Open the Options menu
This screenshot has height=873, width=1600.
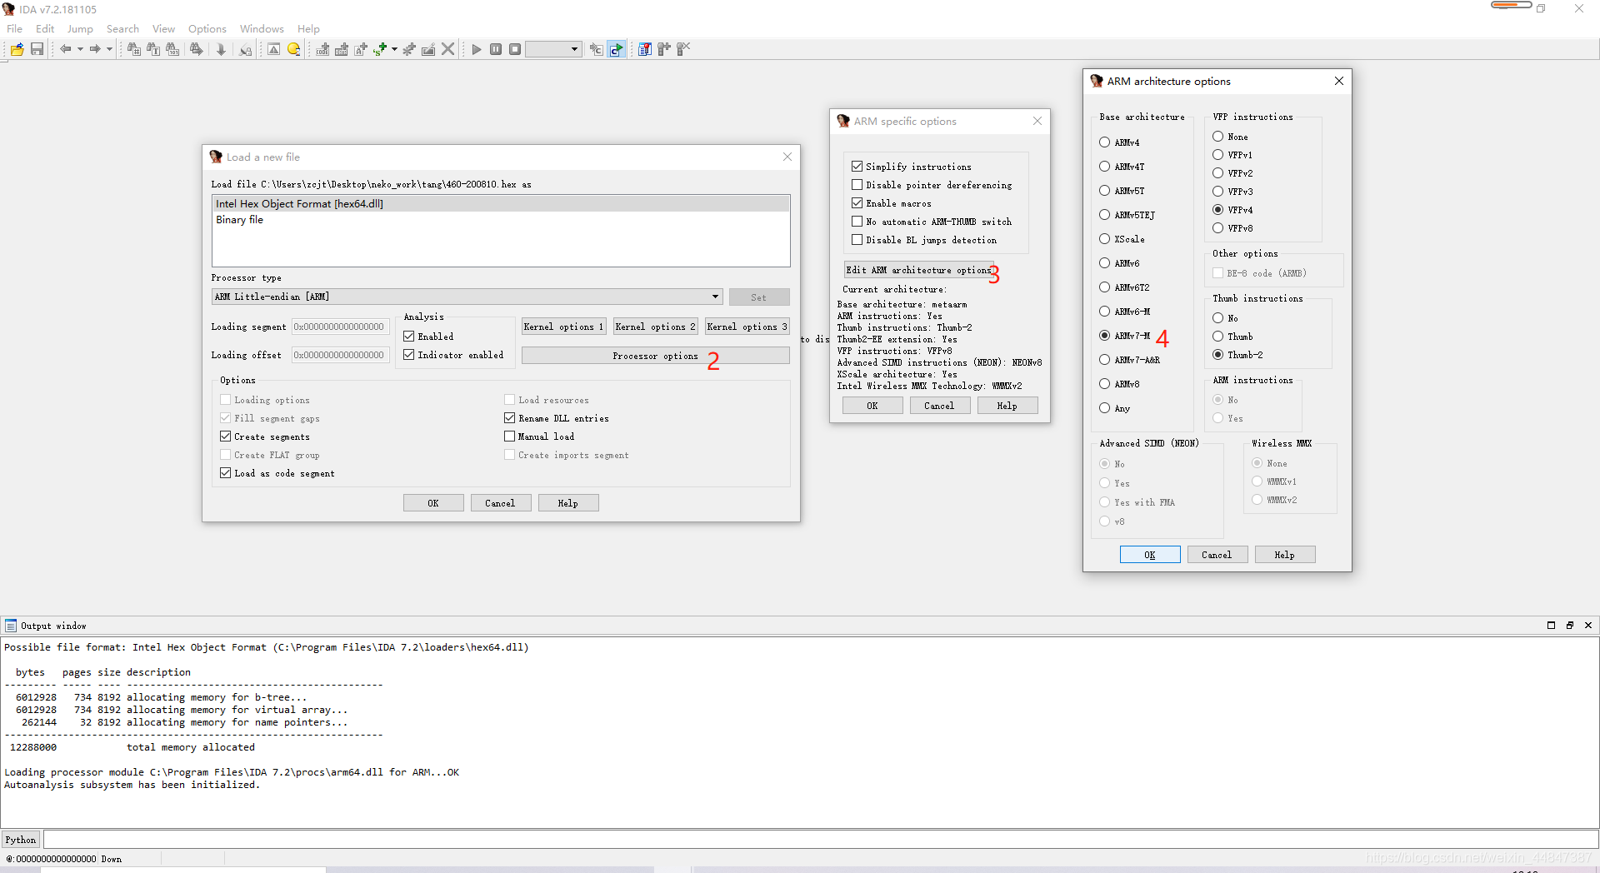point(207,28)
